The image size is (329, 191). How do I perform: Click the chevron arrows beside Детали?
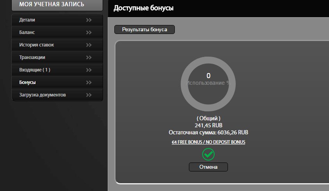tap(89, 20)
